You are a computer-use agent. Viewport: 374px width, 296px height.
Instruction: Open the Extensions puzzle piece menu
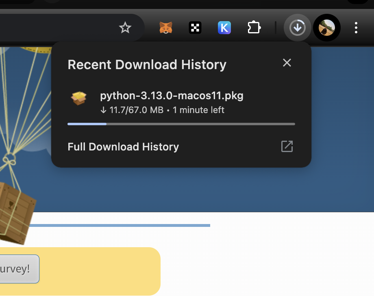coord(254,28)
